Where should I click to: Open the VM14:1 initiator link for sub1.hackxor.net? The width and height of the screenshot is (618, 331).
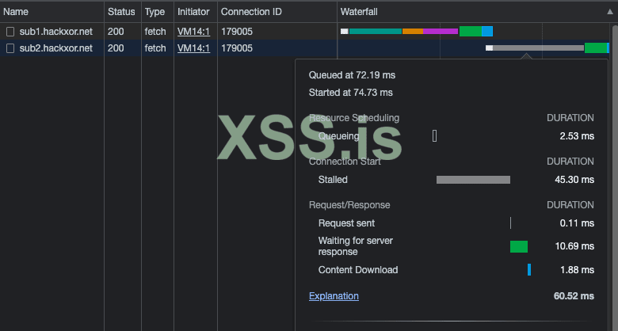193,32
